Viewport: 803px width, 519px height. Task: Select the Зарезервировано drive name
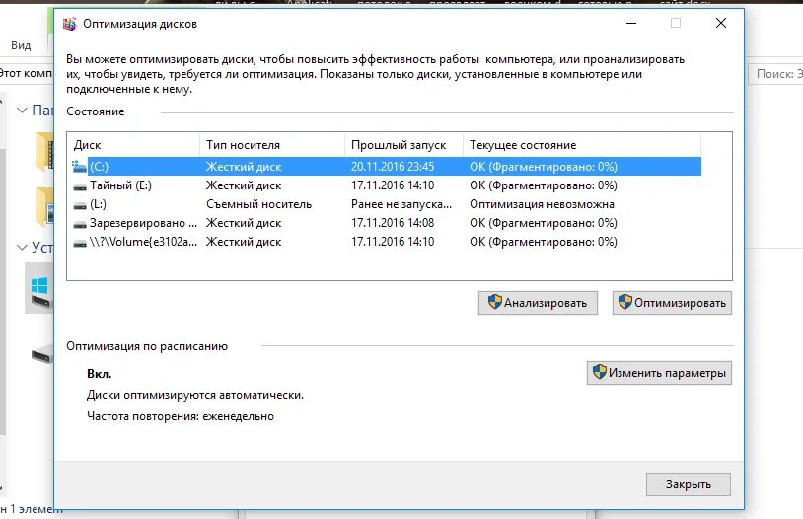(143, 223)
